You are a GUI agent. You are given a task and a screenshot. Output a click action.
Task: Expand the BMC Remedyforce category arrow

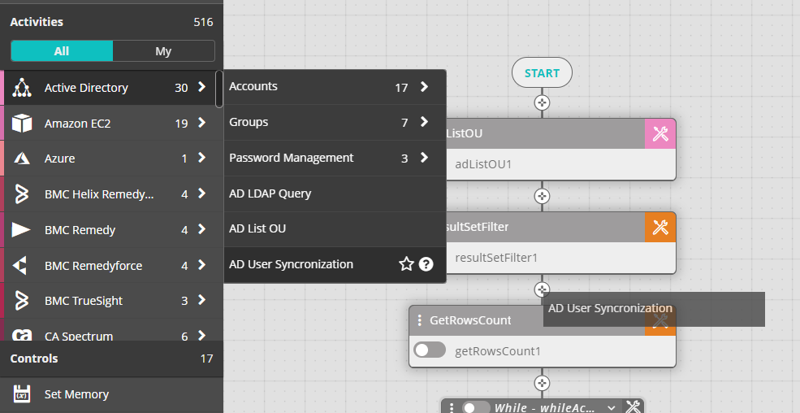(202, 265)
